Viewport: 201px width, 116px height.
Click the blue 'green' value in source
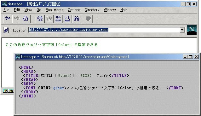[59, 88]
